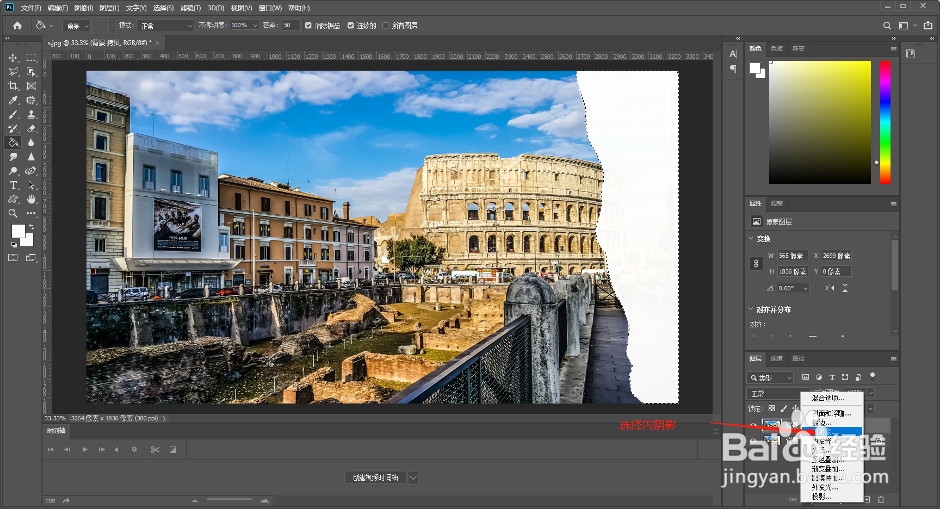Switch to the 通道 channels tab
The height and width of the screenshot is (509, 940).
pyautogui.click(x=776, y=358)
